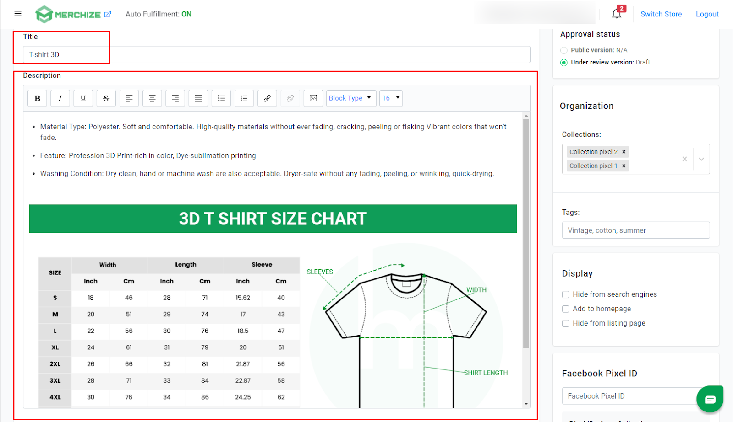
Task: Click the 3D T SHIRT SIZE CHART banner
Action: click(x=273, y=219)
